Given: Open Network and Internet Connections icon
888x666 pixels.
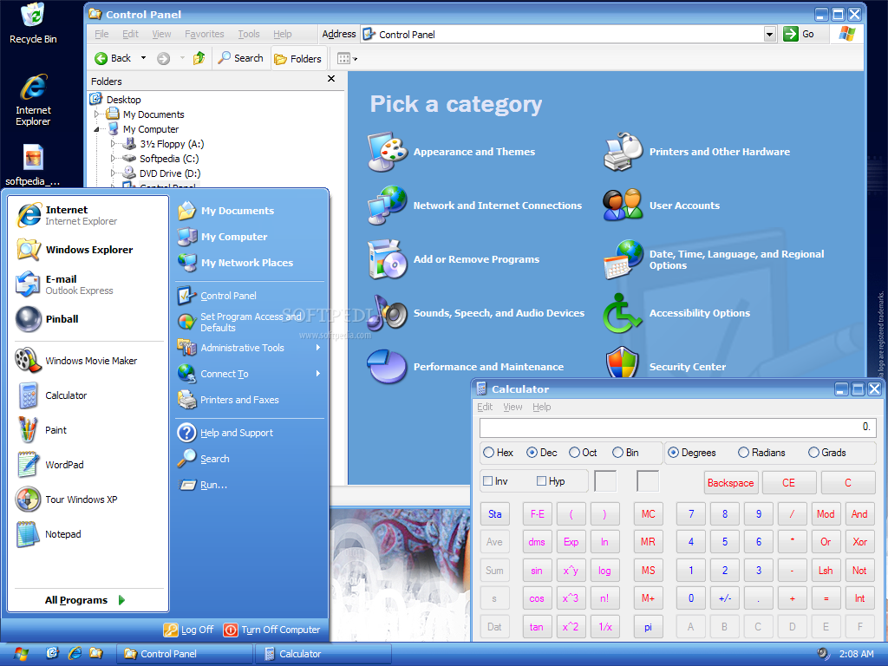Looking at the screenshot, I should coord(388,205).
